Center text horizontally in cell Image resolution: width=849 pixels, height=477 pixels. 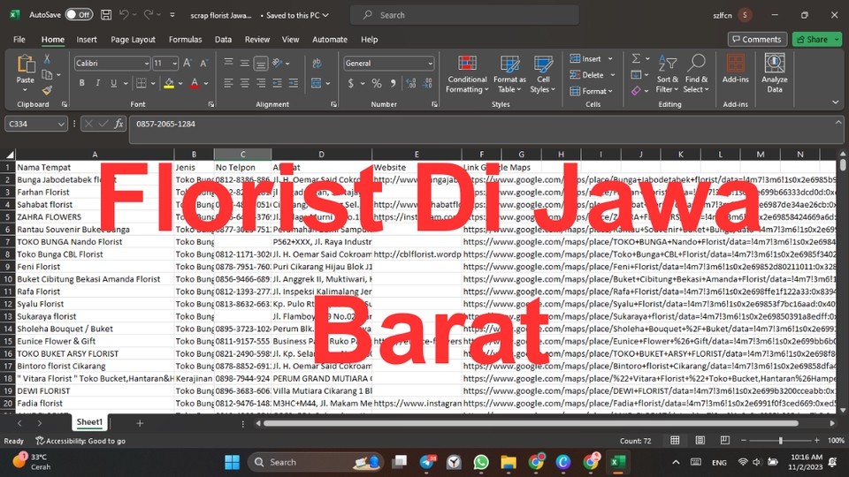(245, 83)
